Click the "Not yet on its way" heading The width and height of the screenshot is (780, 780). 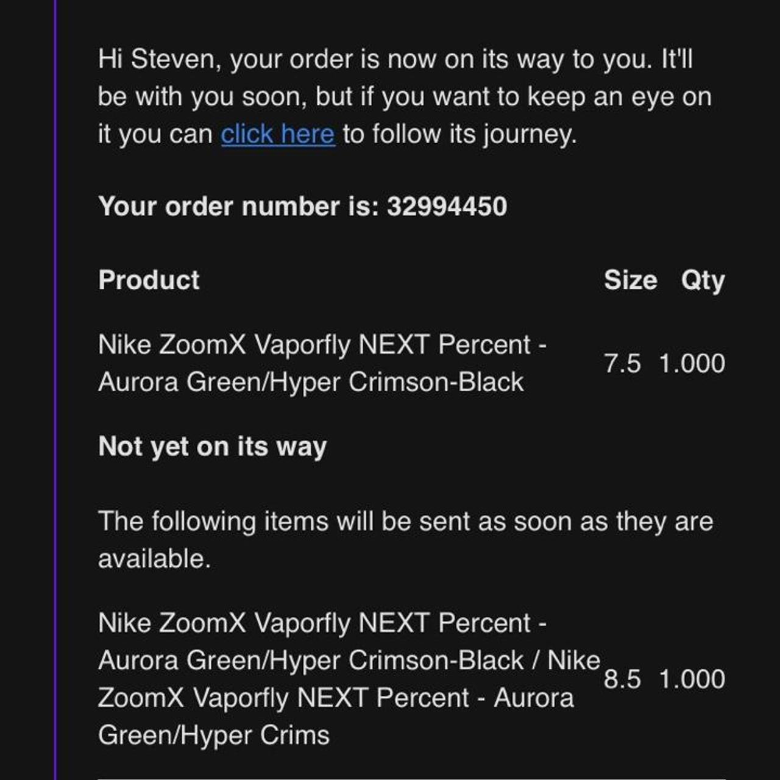212,447
